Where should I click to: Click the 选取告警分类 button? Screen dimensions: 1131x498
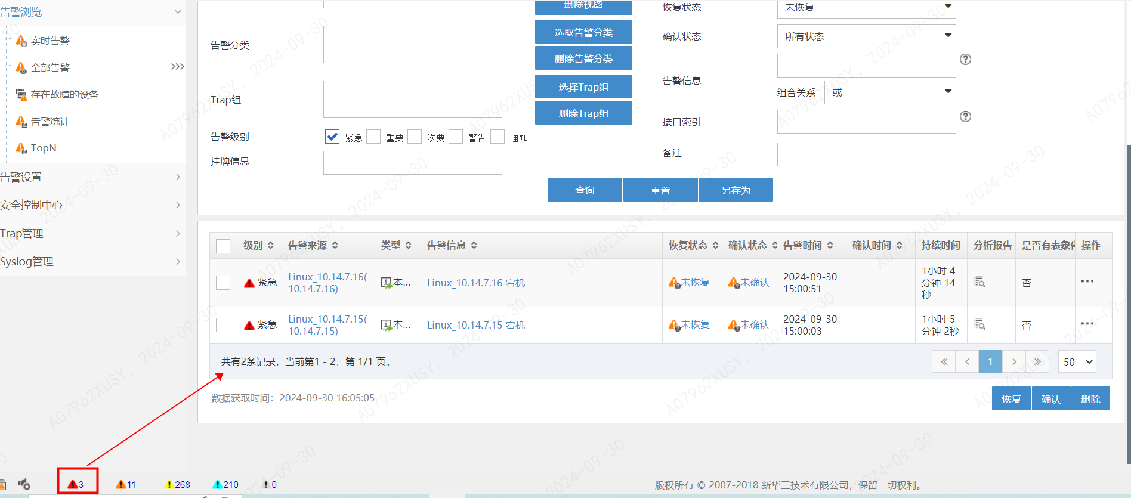pyautogui.click(x=583, y=32)
